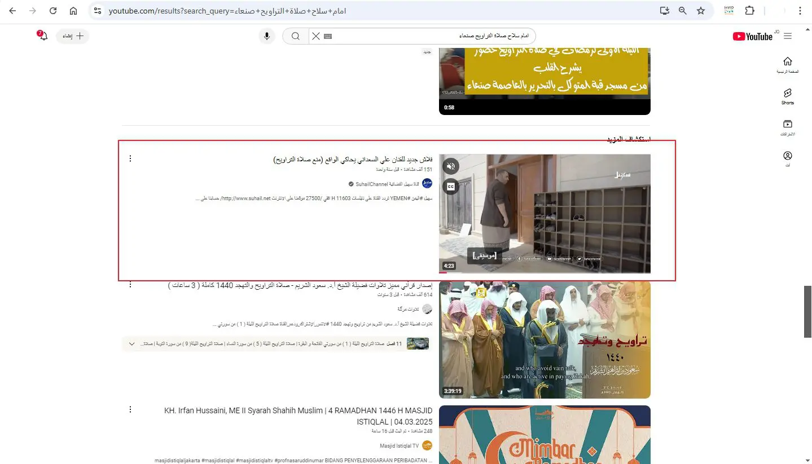Start voice search with the microphone
Viewport: 812px width, 464px height.
[266, 36]
